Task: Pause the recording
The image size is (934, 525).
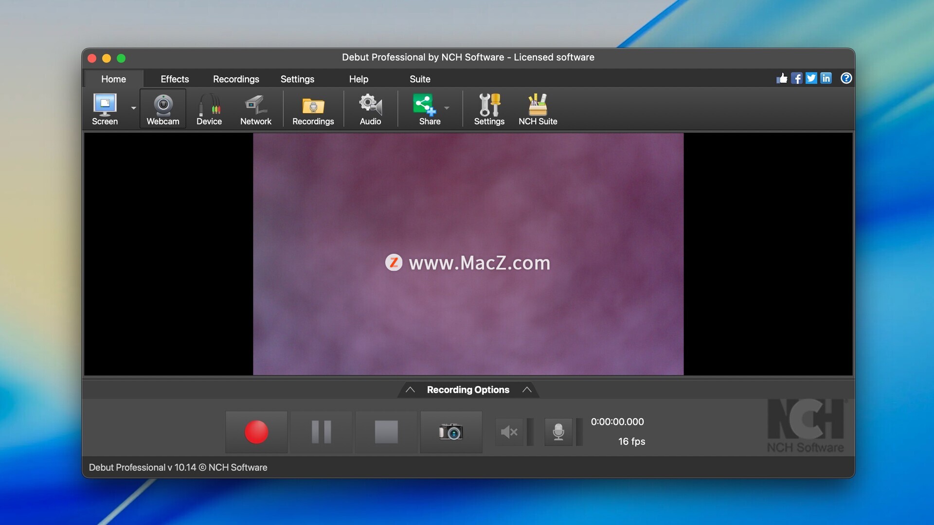Action: [x=321, y=432]
